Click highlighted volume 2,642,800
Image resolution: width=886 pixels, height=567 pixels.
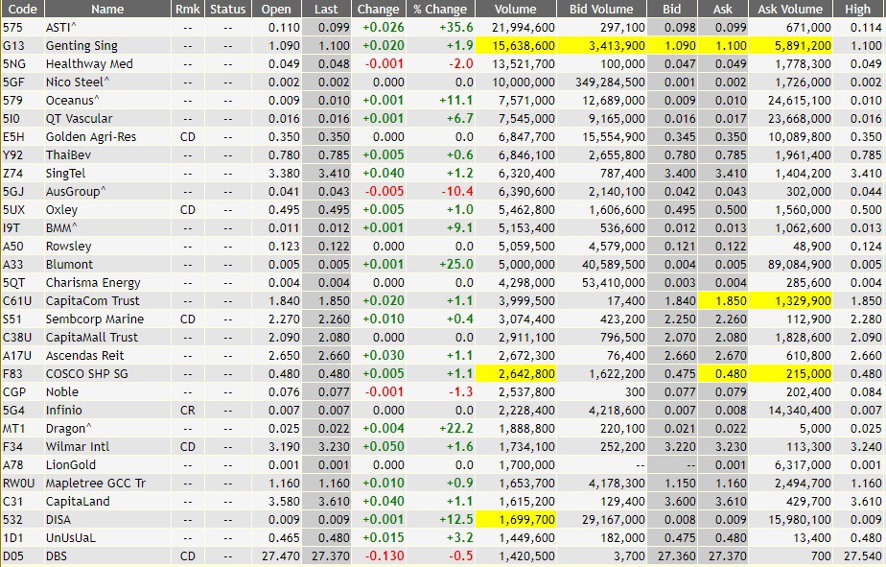526,373
